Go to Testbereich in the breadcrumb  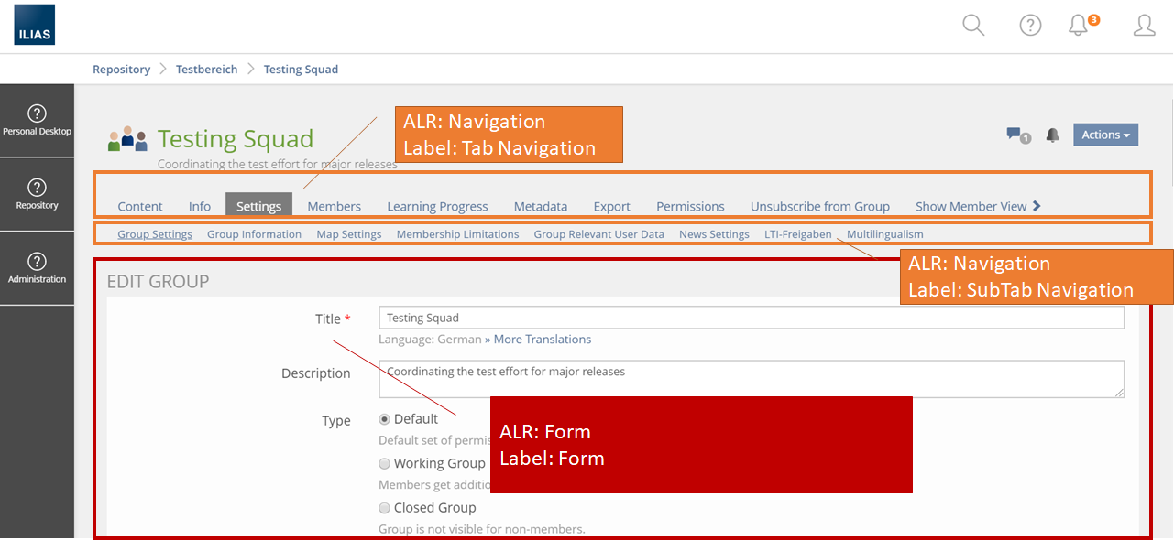tap(206, 70)
